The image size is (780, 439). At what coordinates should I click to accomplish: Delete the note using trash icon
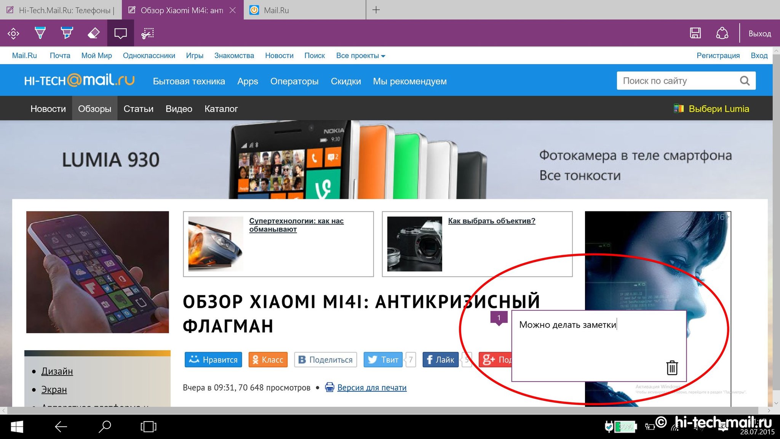click(672, 368)
